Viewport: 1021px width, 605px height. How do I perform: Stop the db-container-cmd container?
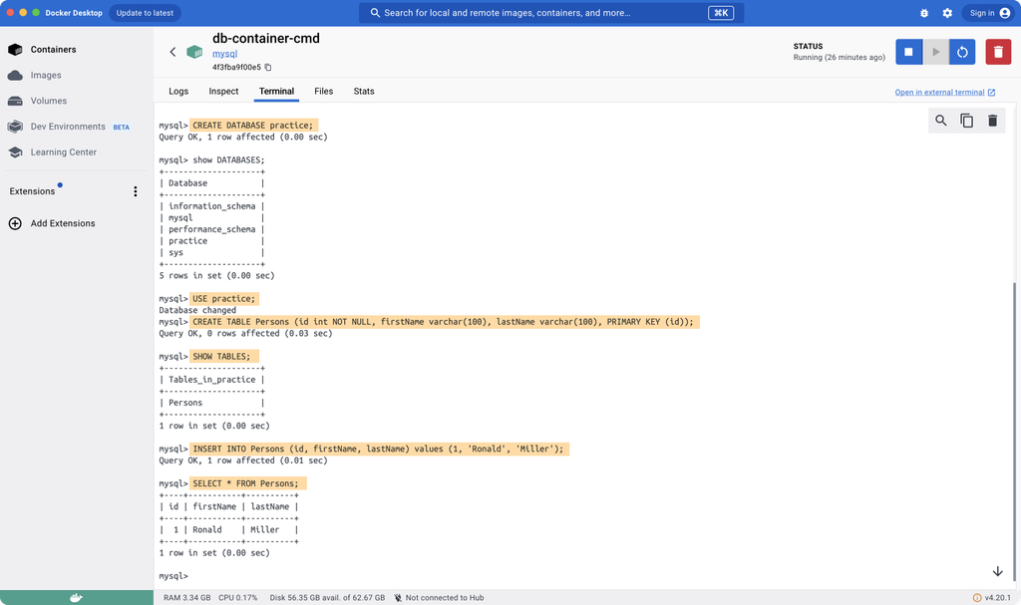[x=908, y=51]
